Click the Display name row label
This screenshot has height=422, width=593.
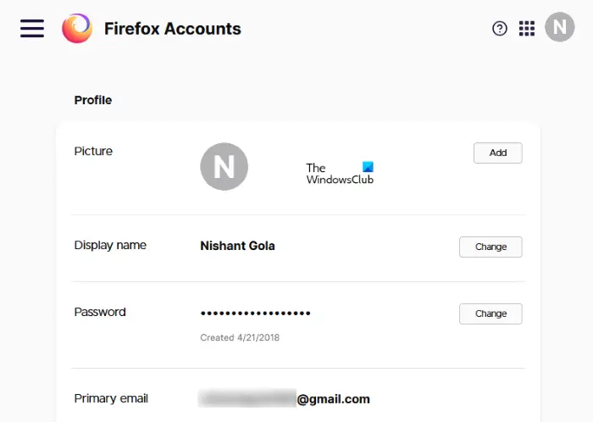pyautogui.click(x=110, y=245)
